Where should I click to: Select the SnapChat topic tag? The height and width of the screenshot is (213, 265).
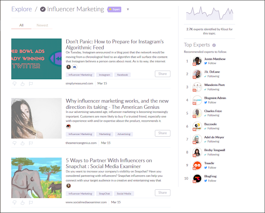pos(104,193)
